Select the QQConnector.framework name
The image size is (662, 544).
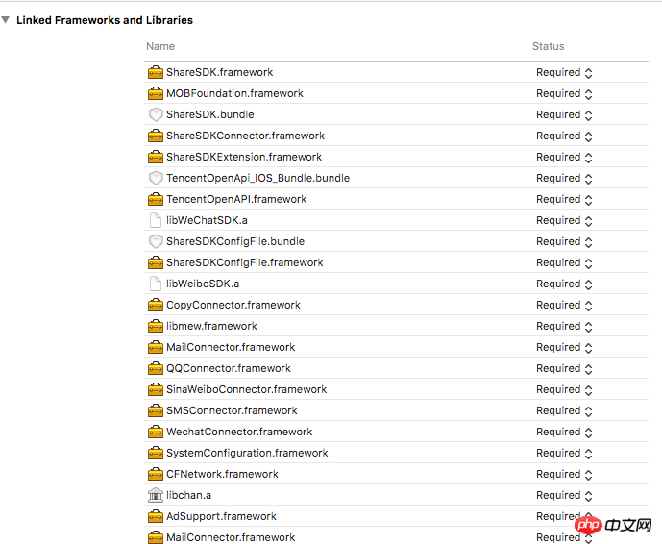click(229, 368)
